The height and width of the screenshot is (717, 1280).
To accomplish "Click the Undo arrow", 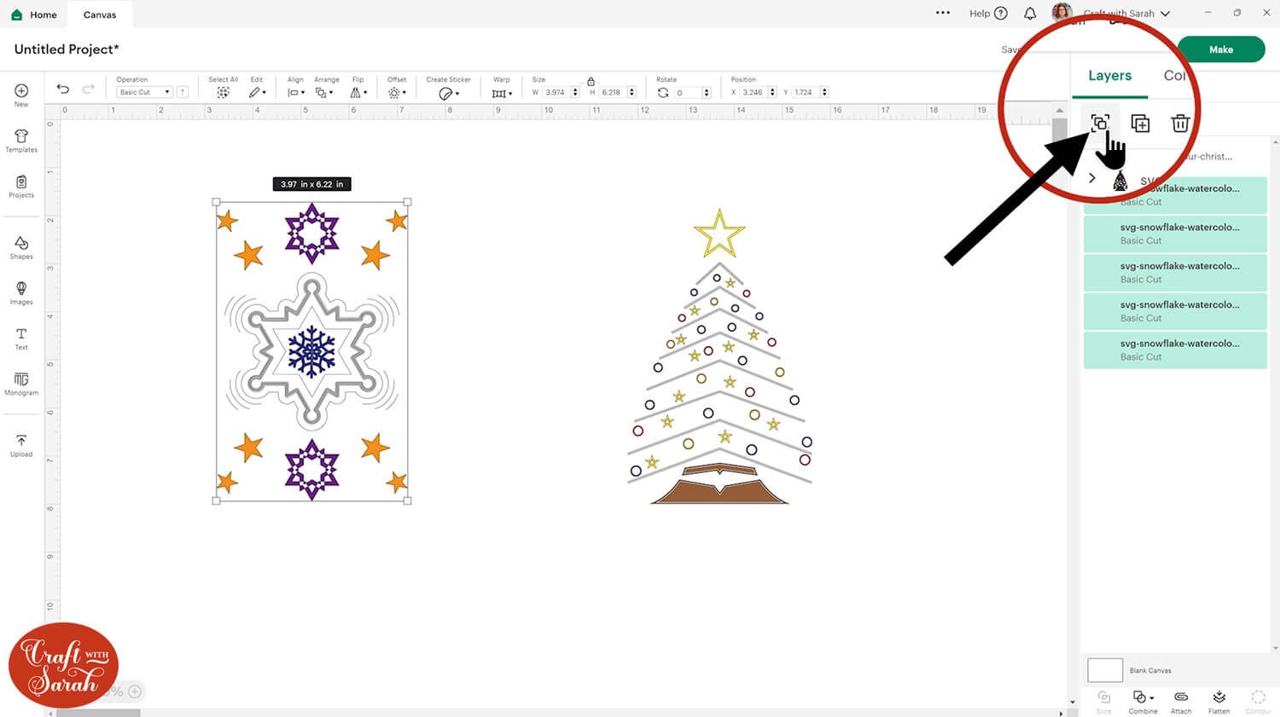I will (x=63, y=90).
